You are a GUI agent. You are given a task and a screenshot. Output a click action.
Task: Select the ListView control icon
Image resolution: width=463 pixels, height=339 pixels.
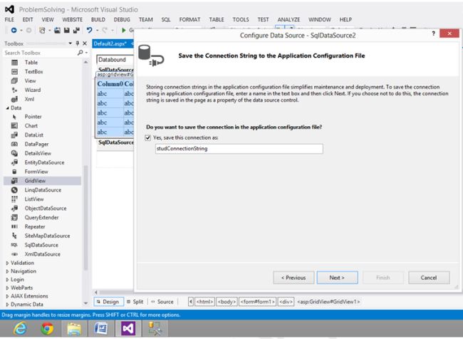[x=14, y=199]
